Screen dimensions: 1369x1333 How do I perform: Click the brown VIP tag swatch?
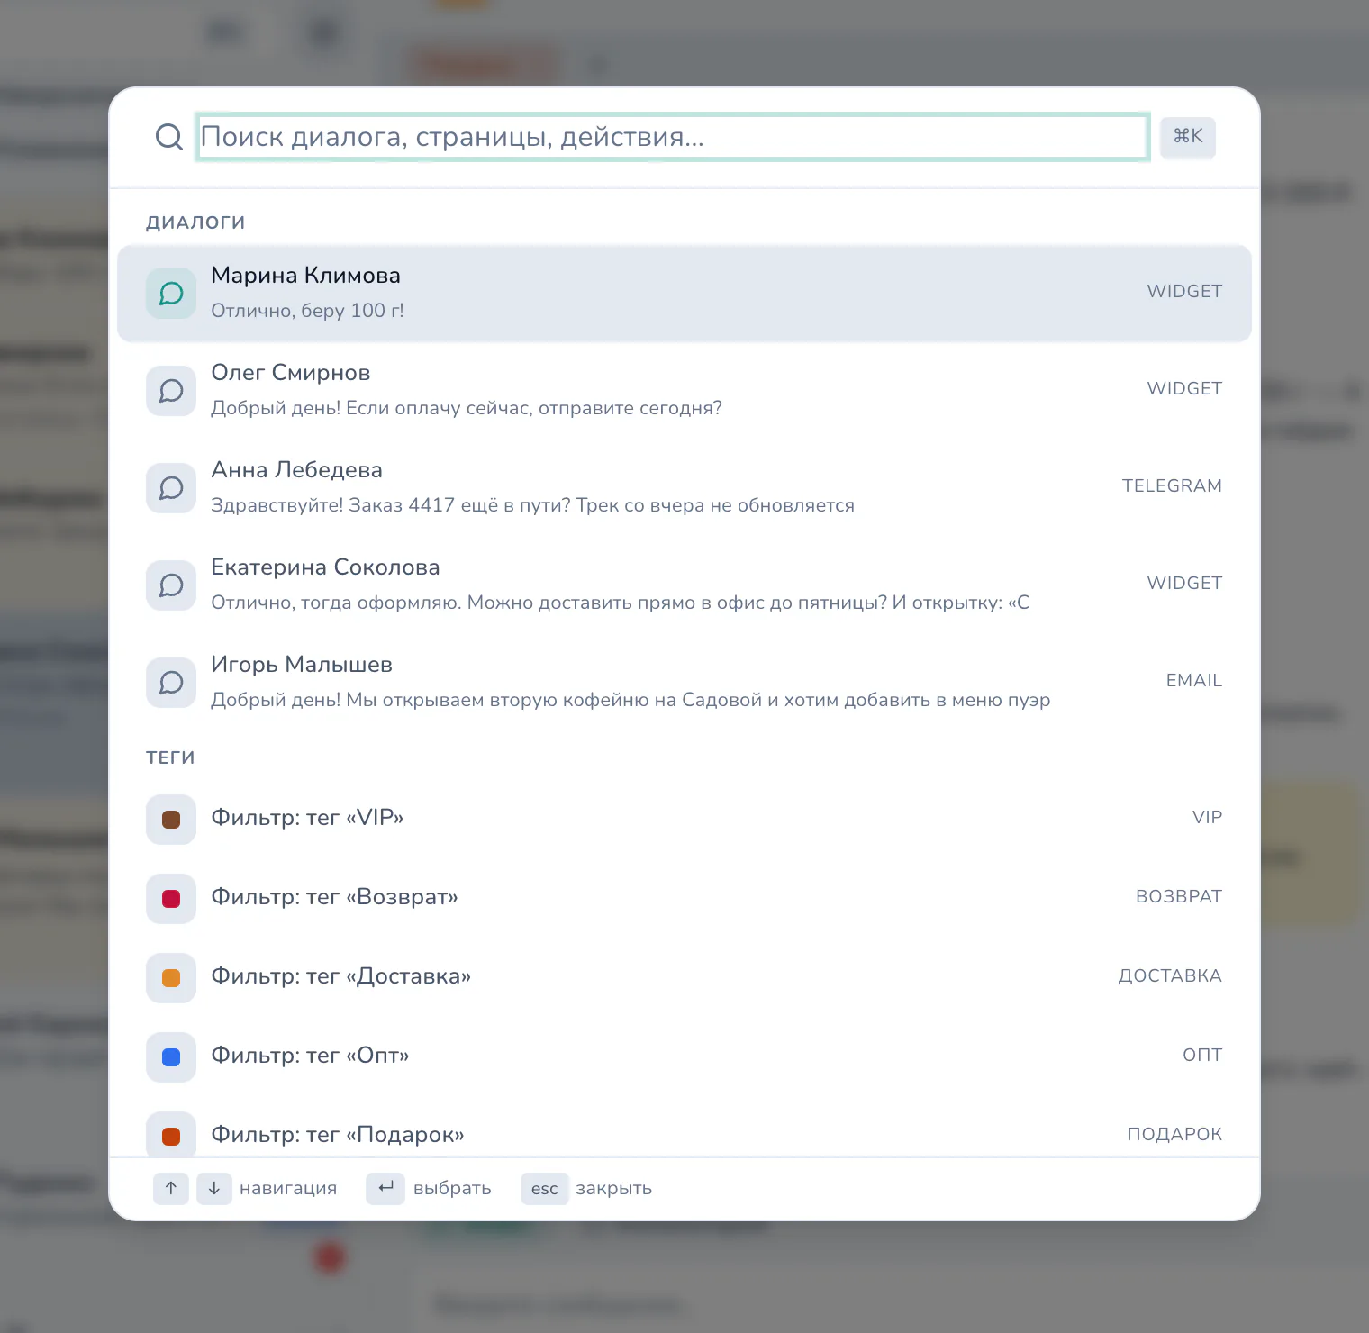tap(171, 819)
